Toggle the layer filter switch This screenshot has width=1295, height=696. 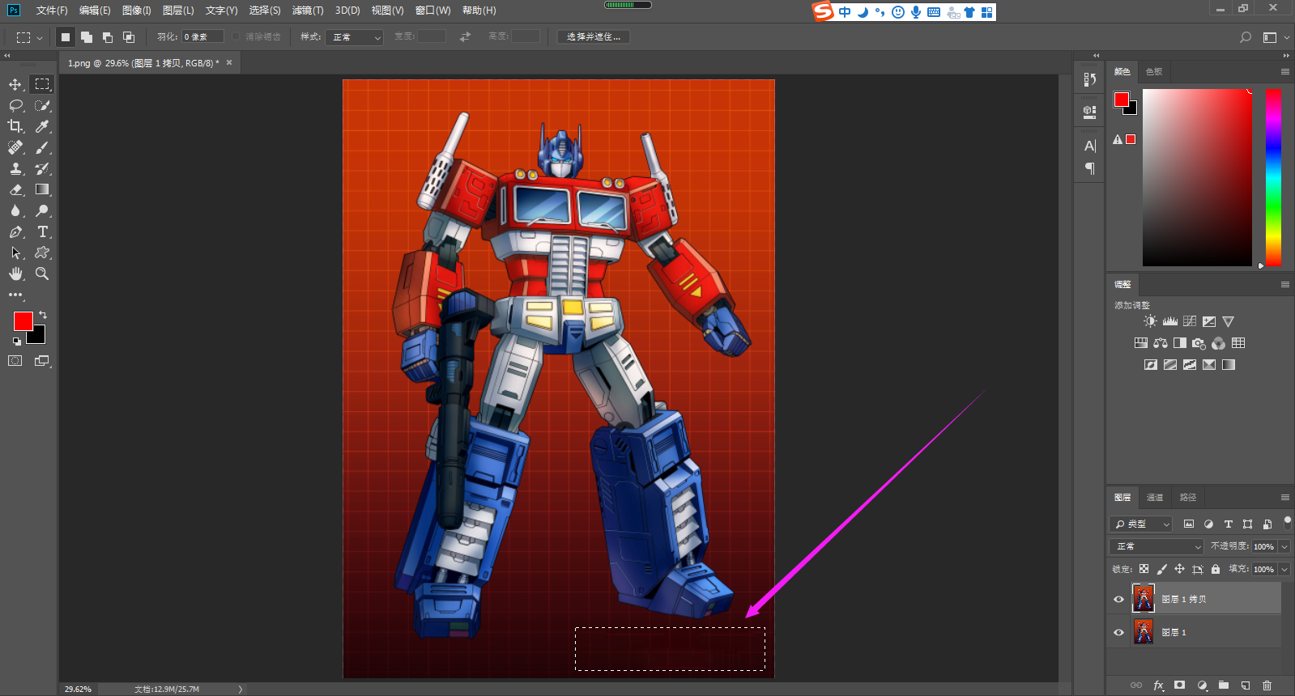point(1288,523)
